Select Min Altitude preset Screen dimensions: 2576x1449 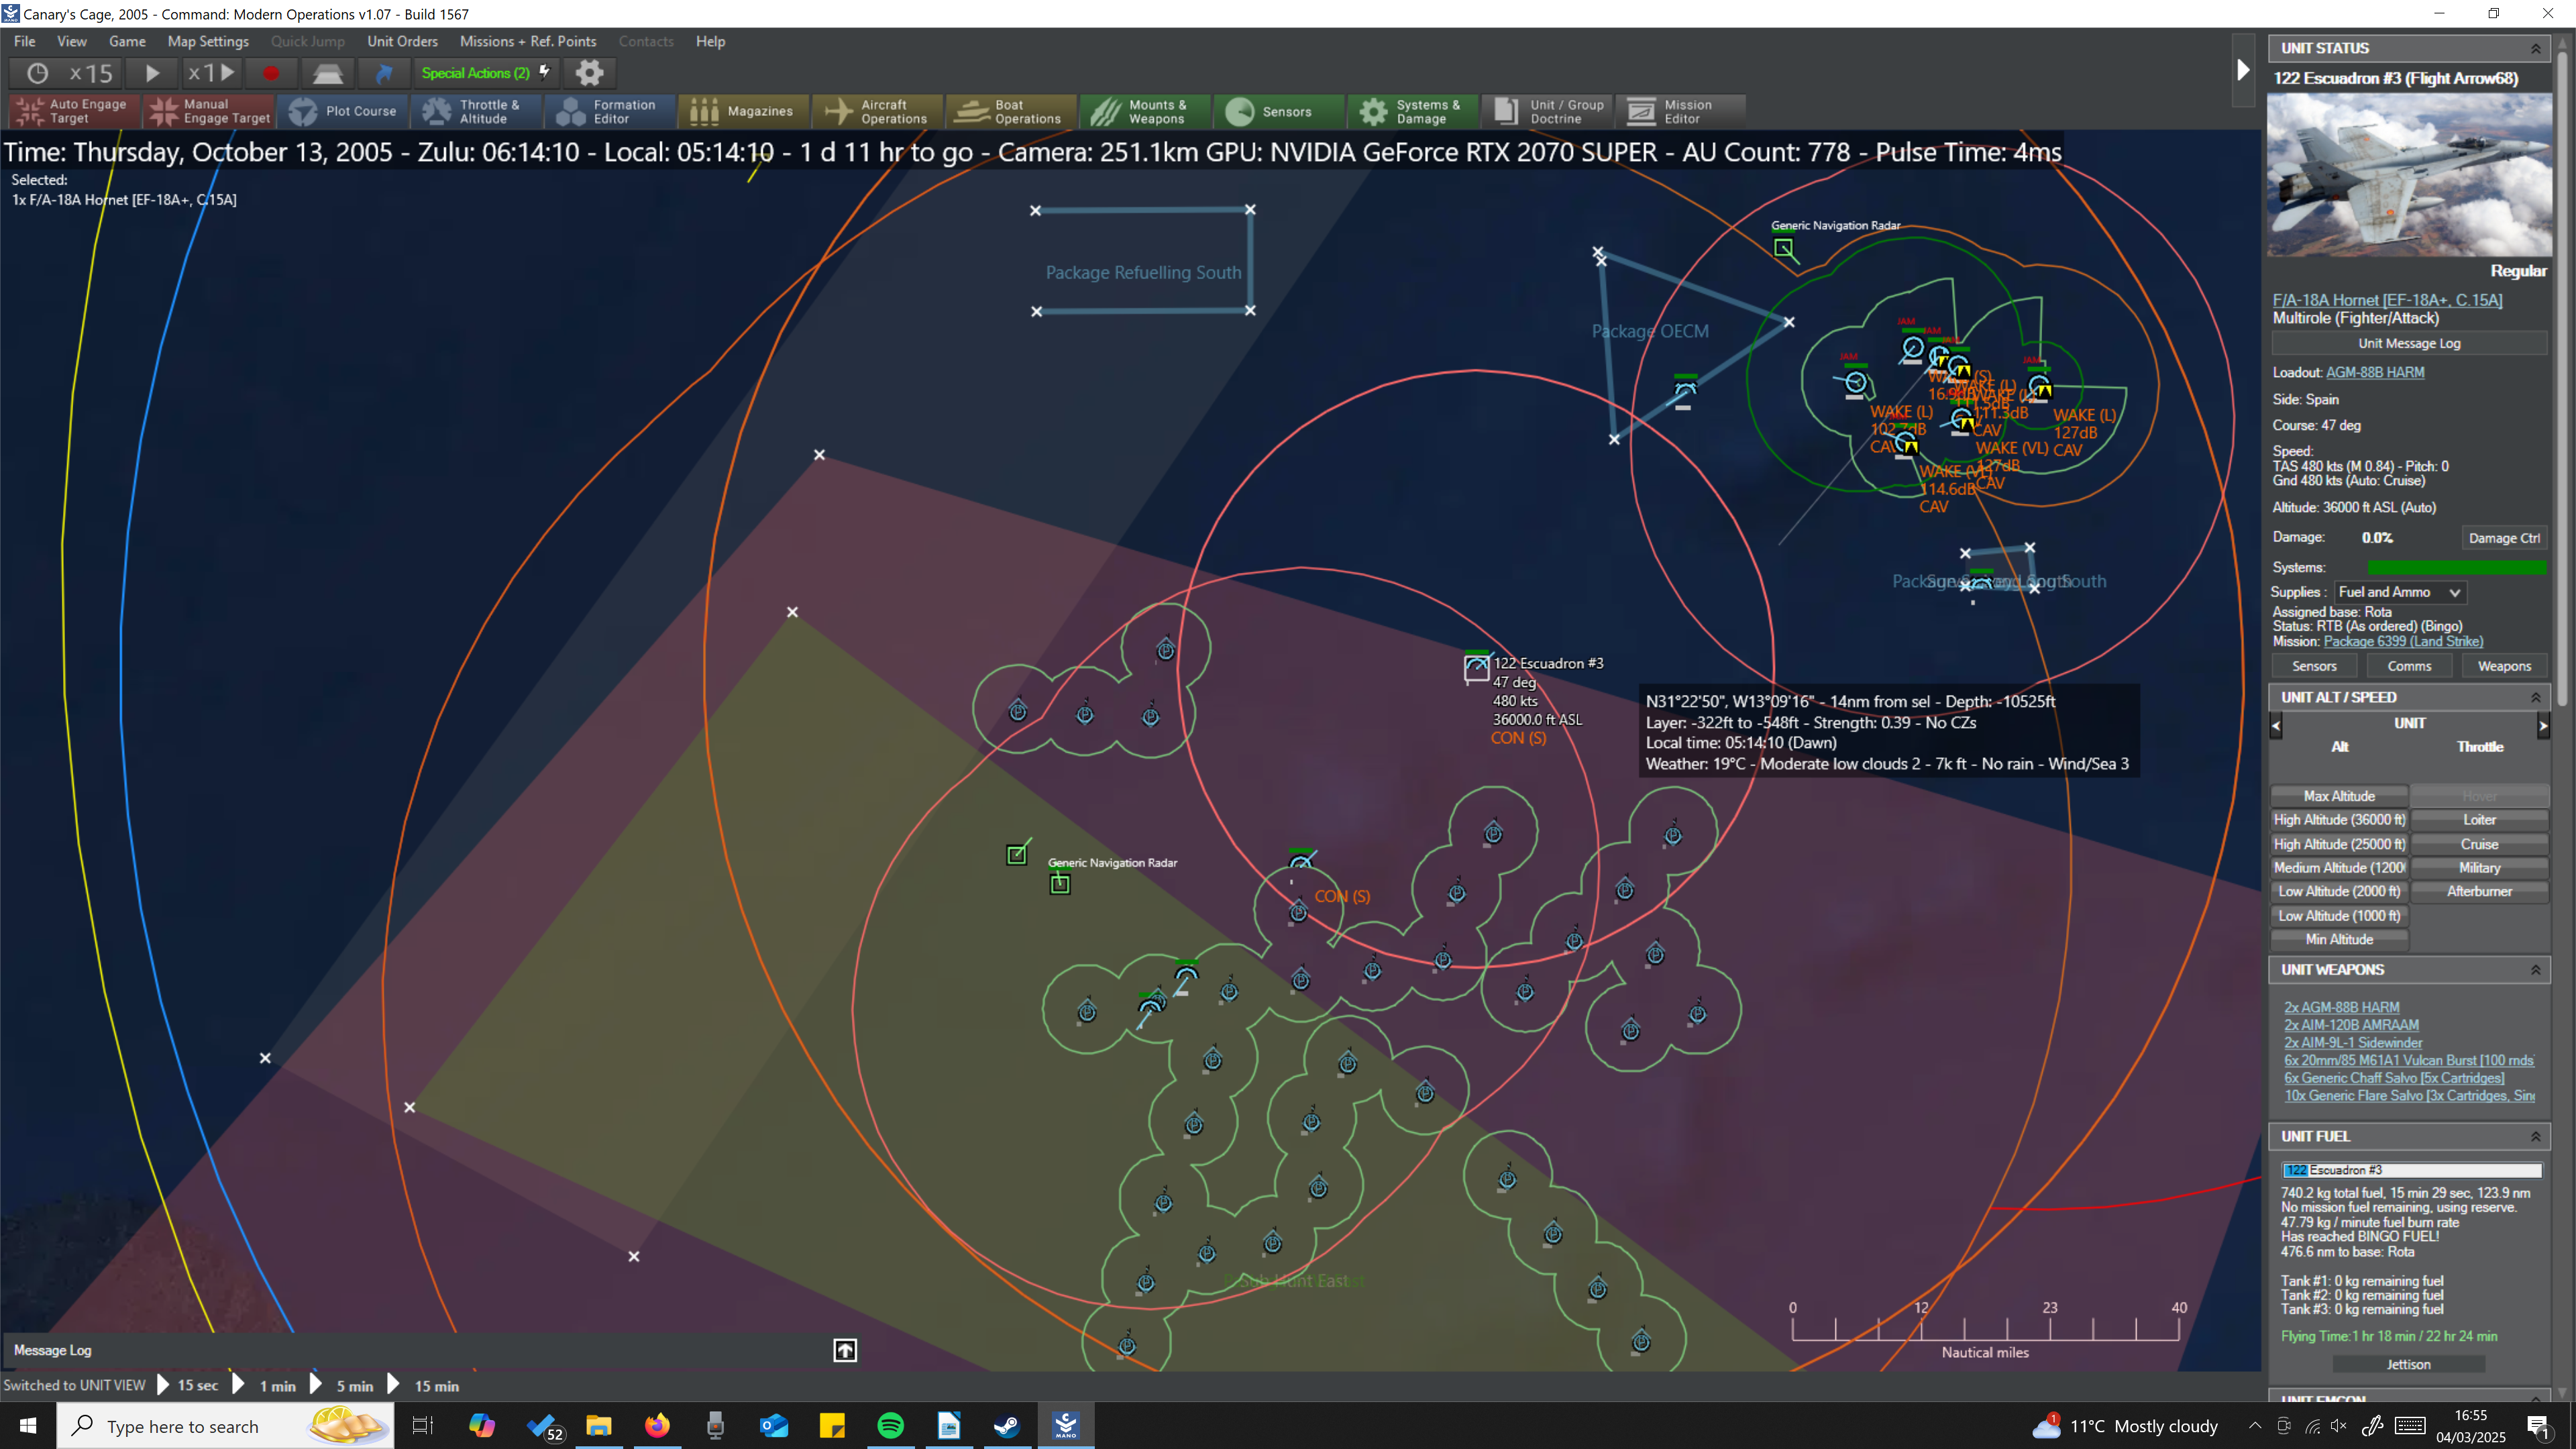point(2339,939)
